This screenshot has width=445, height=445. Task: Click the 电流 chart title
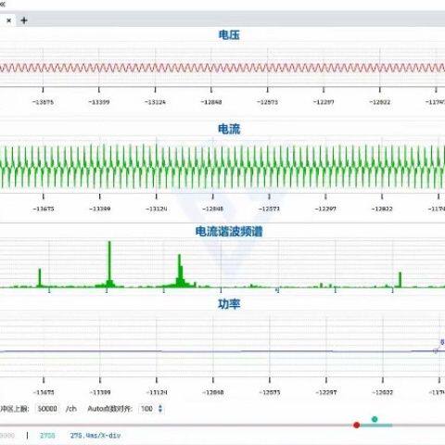pos(229,129)
